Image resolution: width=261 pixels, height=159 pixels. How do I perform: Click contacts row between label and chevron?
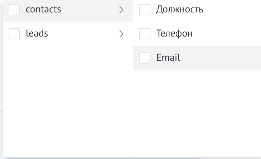pos(89,10)
